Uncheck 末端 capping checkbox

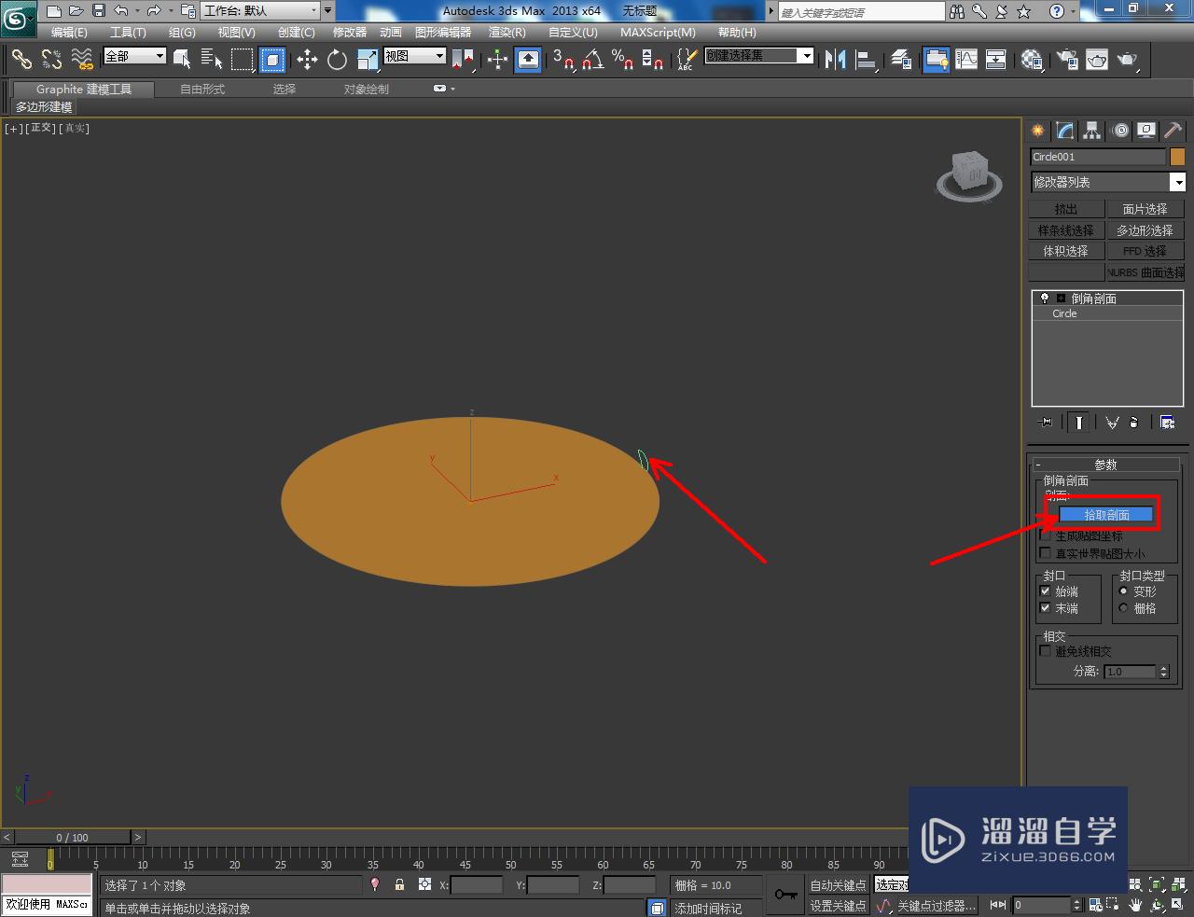(x=1045, y=607)
